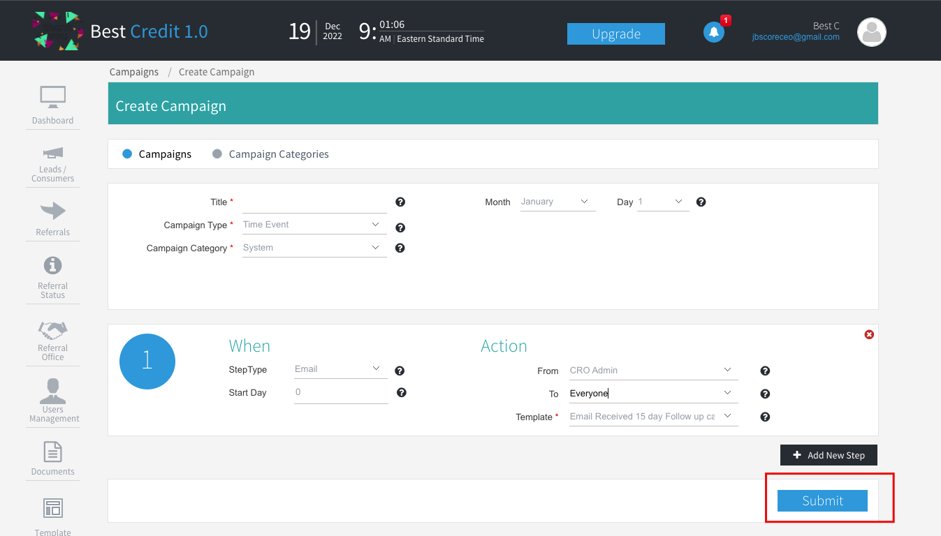941x536 pixels.
Task: Open Leads / Consumers megaphone icon
Action: [52, 153]
